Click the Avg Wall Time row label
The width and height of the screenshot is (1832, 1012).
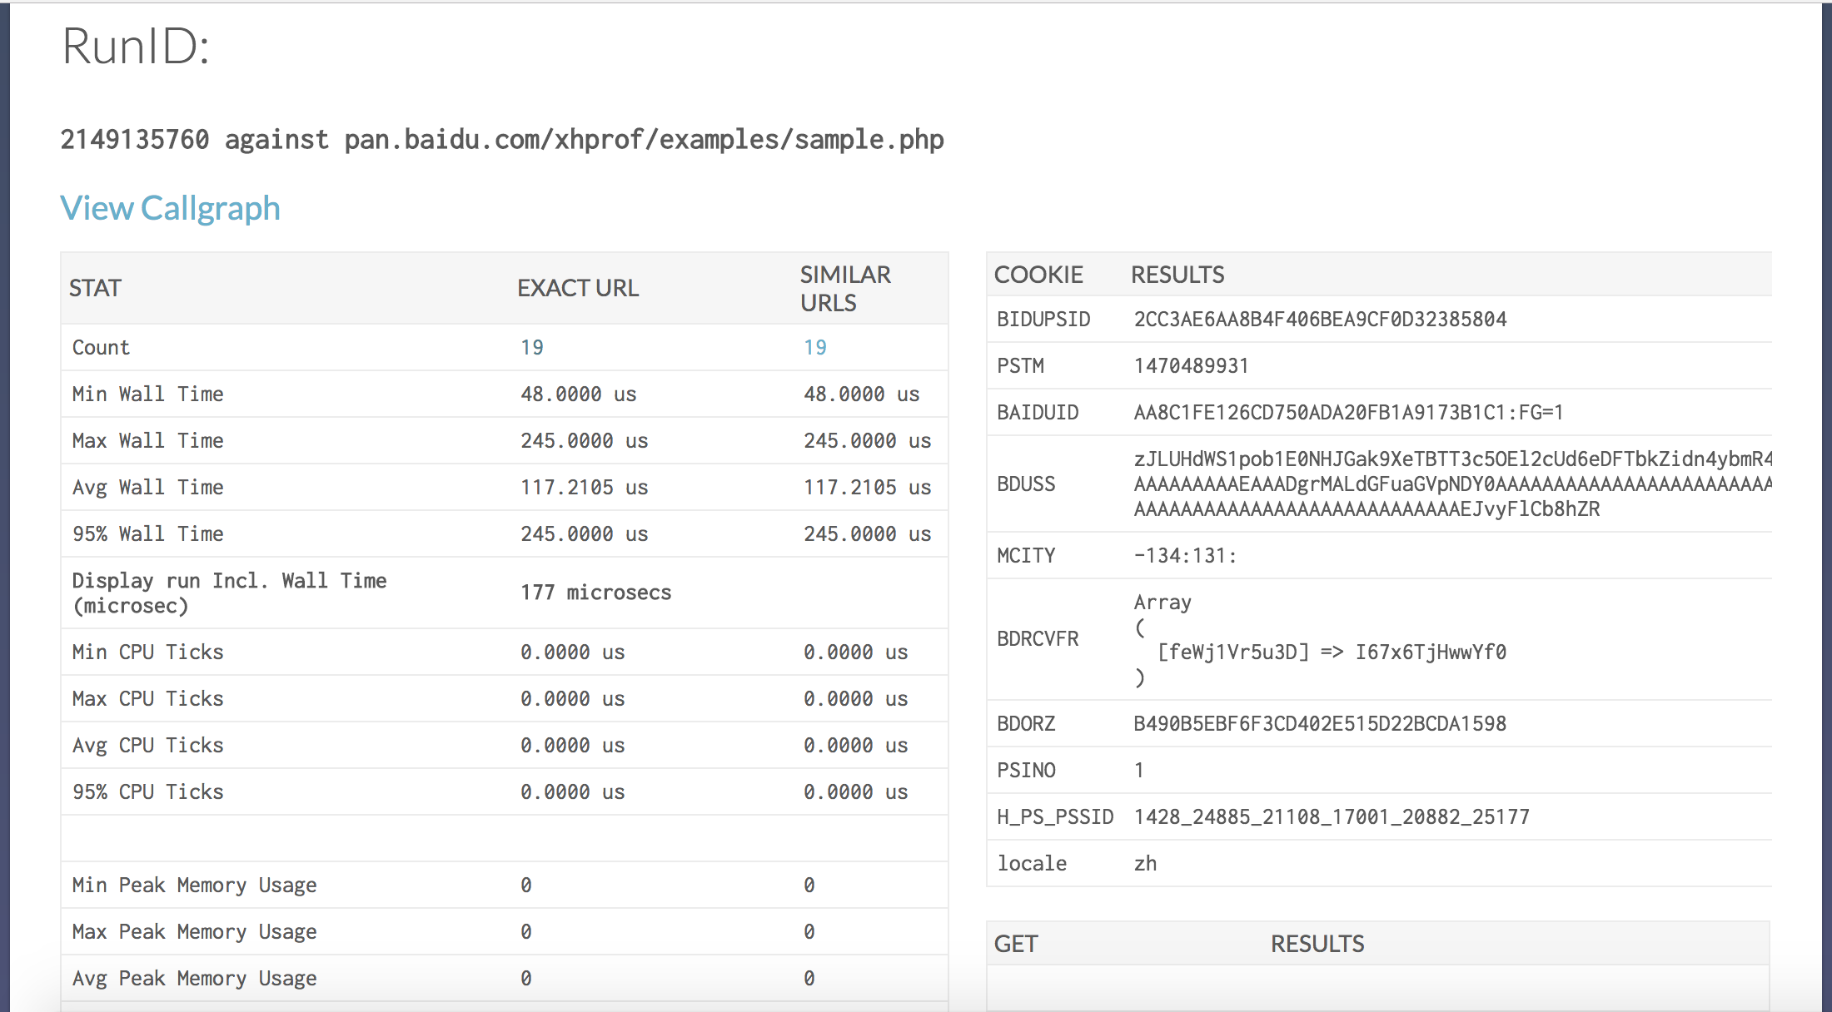tap(147, 487)
